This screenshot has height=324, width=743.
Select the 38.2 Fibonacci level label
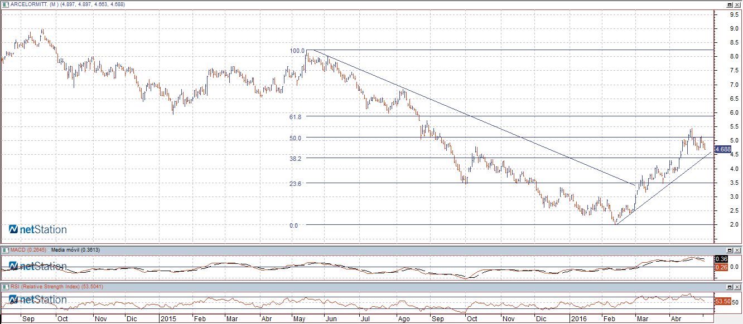coord(296,158)
